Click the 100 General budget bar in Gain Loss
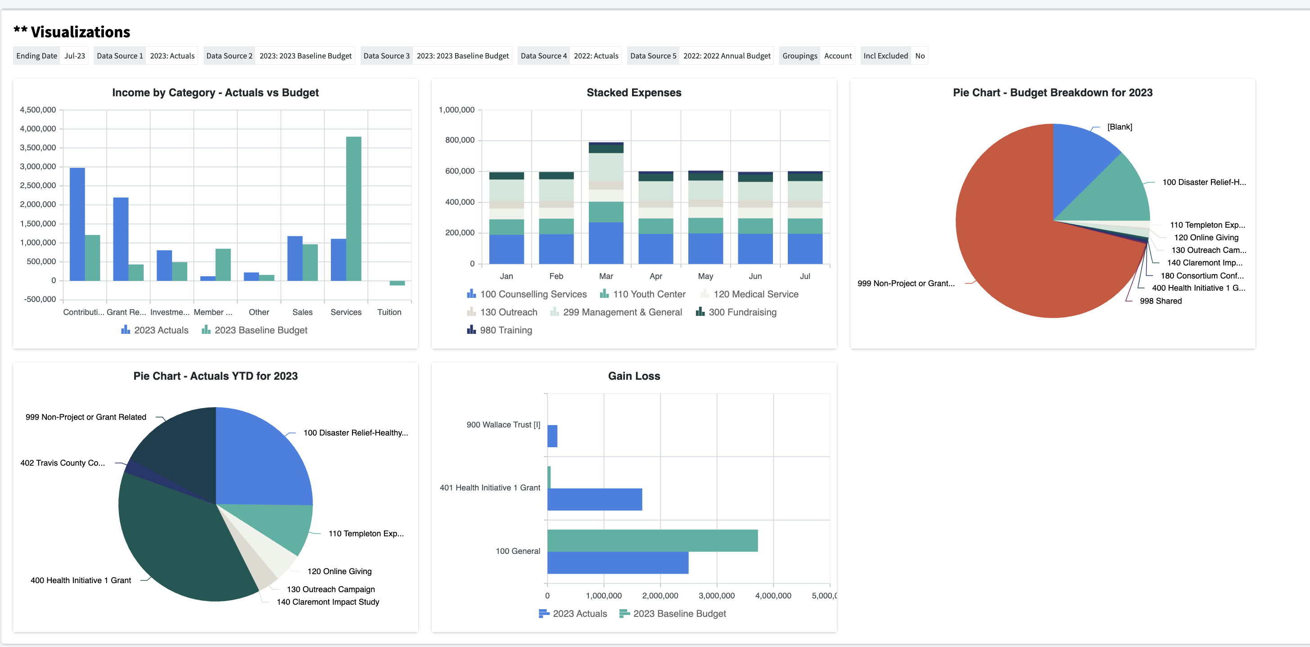The width and height of the screenshot is (1310, 647). [652, 540]
